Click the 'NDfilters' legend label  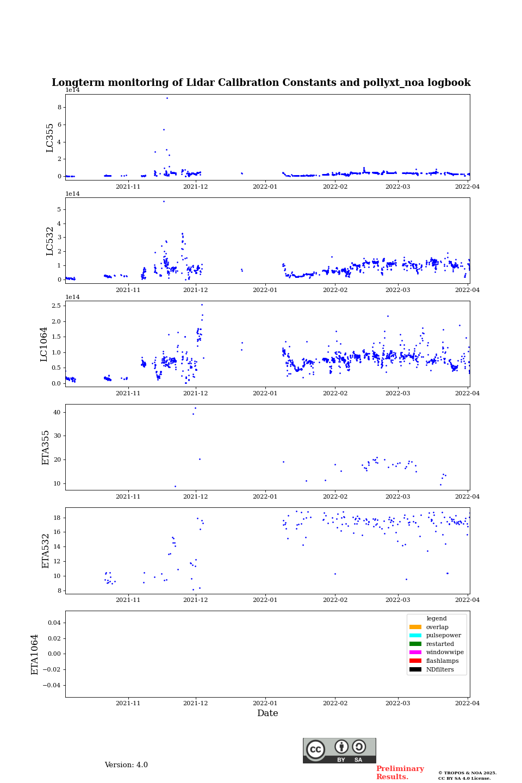click(x=440, y=669)
